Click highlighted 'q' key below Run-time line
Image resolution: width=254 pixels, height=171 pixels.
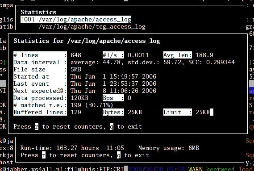[x=119, y=155]
